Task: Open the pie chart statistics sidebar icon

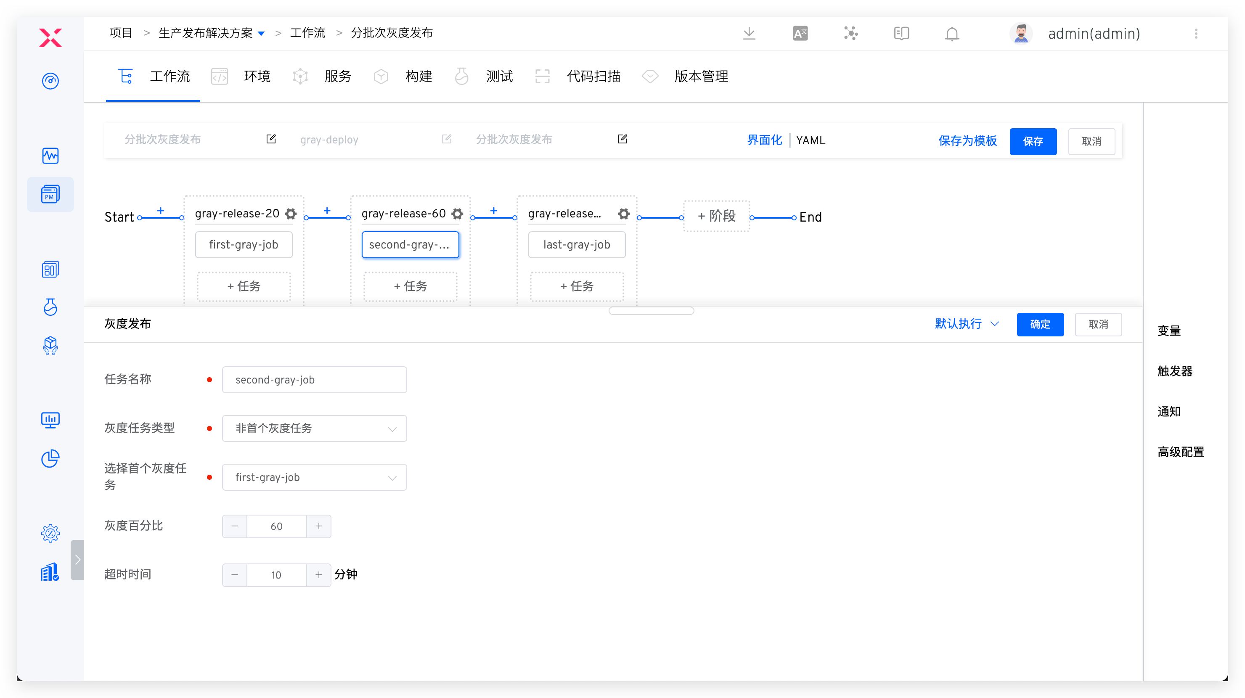Action: click(50, 459)
